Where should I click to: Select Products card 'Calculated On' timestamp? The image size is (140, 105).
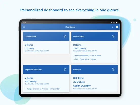[85, 89]
